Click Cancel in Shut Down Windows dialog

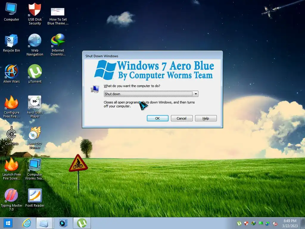(182, 118)
